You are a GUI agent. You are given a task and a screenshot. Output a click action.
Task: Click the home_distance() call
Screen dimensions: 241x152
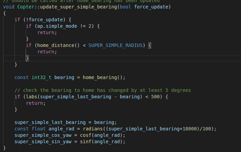pos(58,46)
